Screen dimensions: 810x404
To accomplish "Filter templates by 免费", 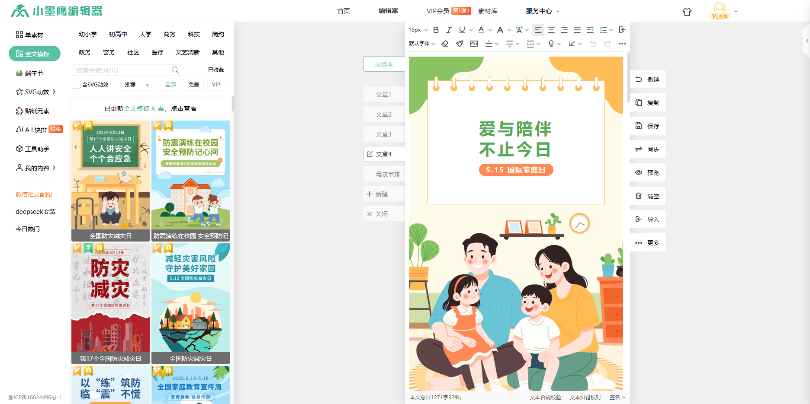I will [x=193, y=85].
